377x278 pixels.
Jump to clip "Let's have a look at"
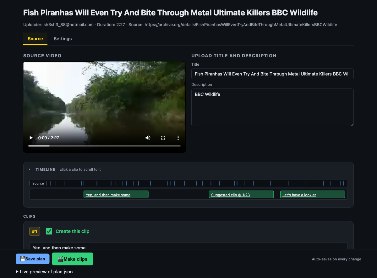coord(313,195)
